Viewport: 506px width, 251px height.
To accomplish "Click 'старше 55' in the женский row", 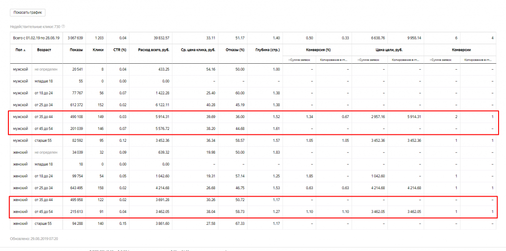I will (x=43, y=223).
